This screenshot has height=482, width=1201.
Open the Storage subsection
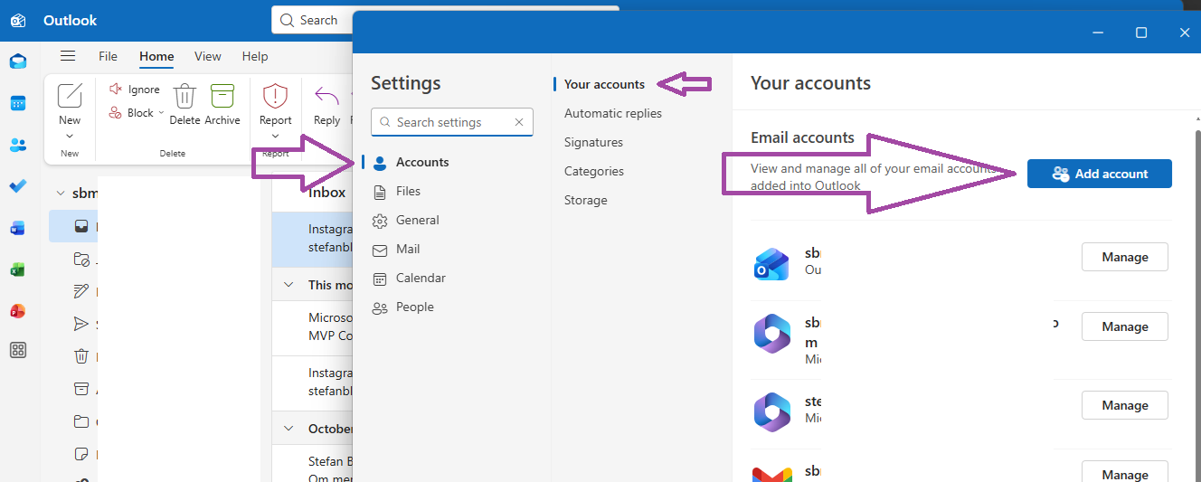tap(586, 200)
